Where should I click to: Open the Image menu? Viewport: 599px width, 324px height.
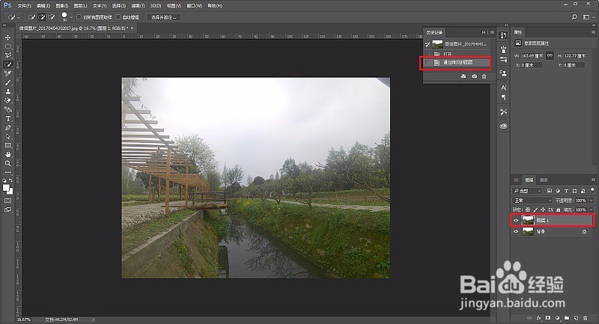point(62,6)
